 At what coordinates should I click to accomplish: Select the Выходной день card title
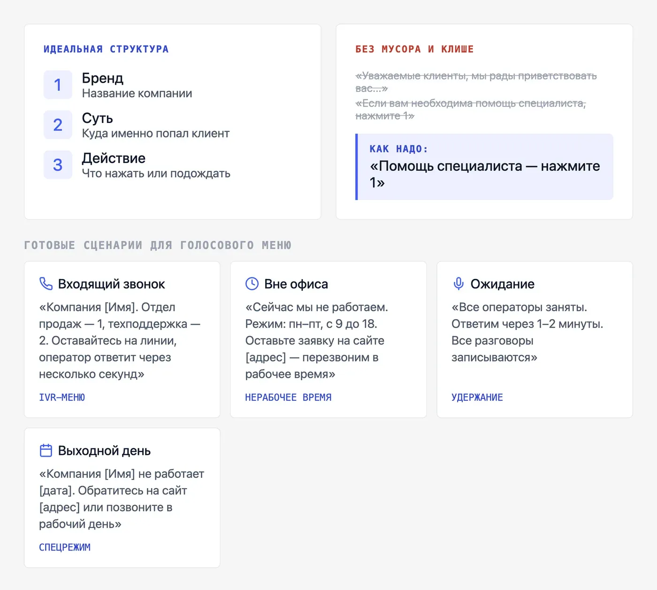tap(104, 451)
